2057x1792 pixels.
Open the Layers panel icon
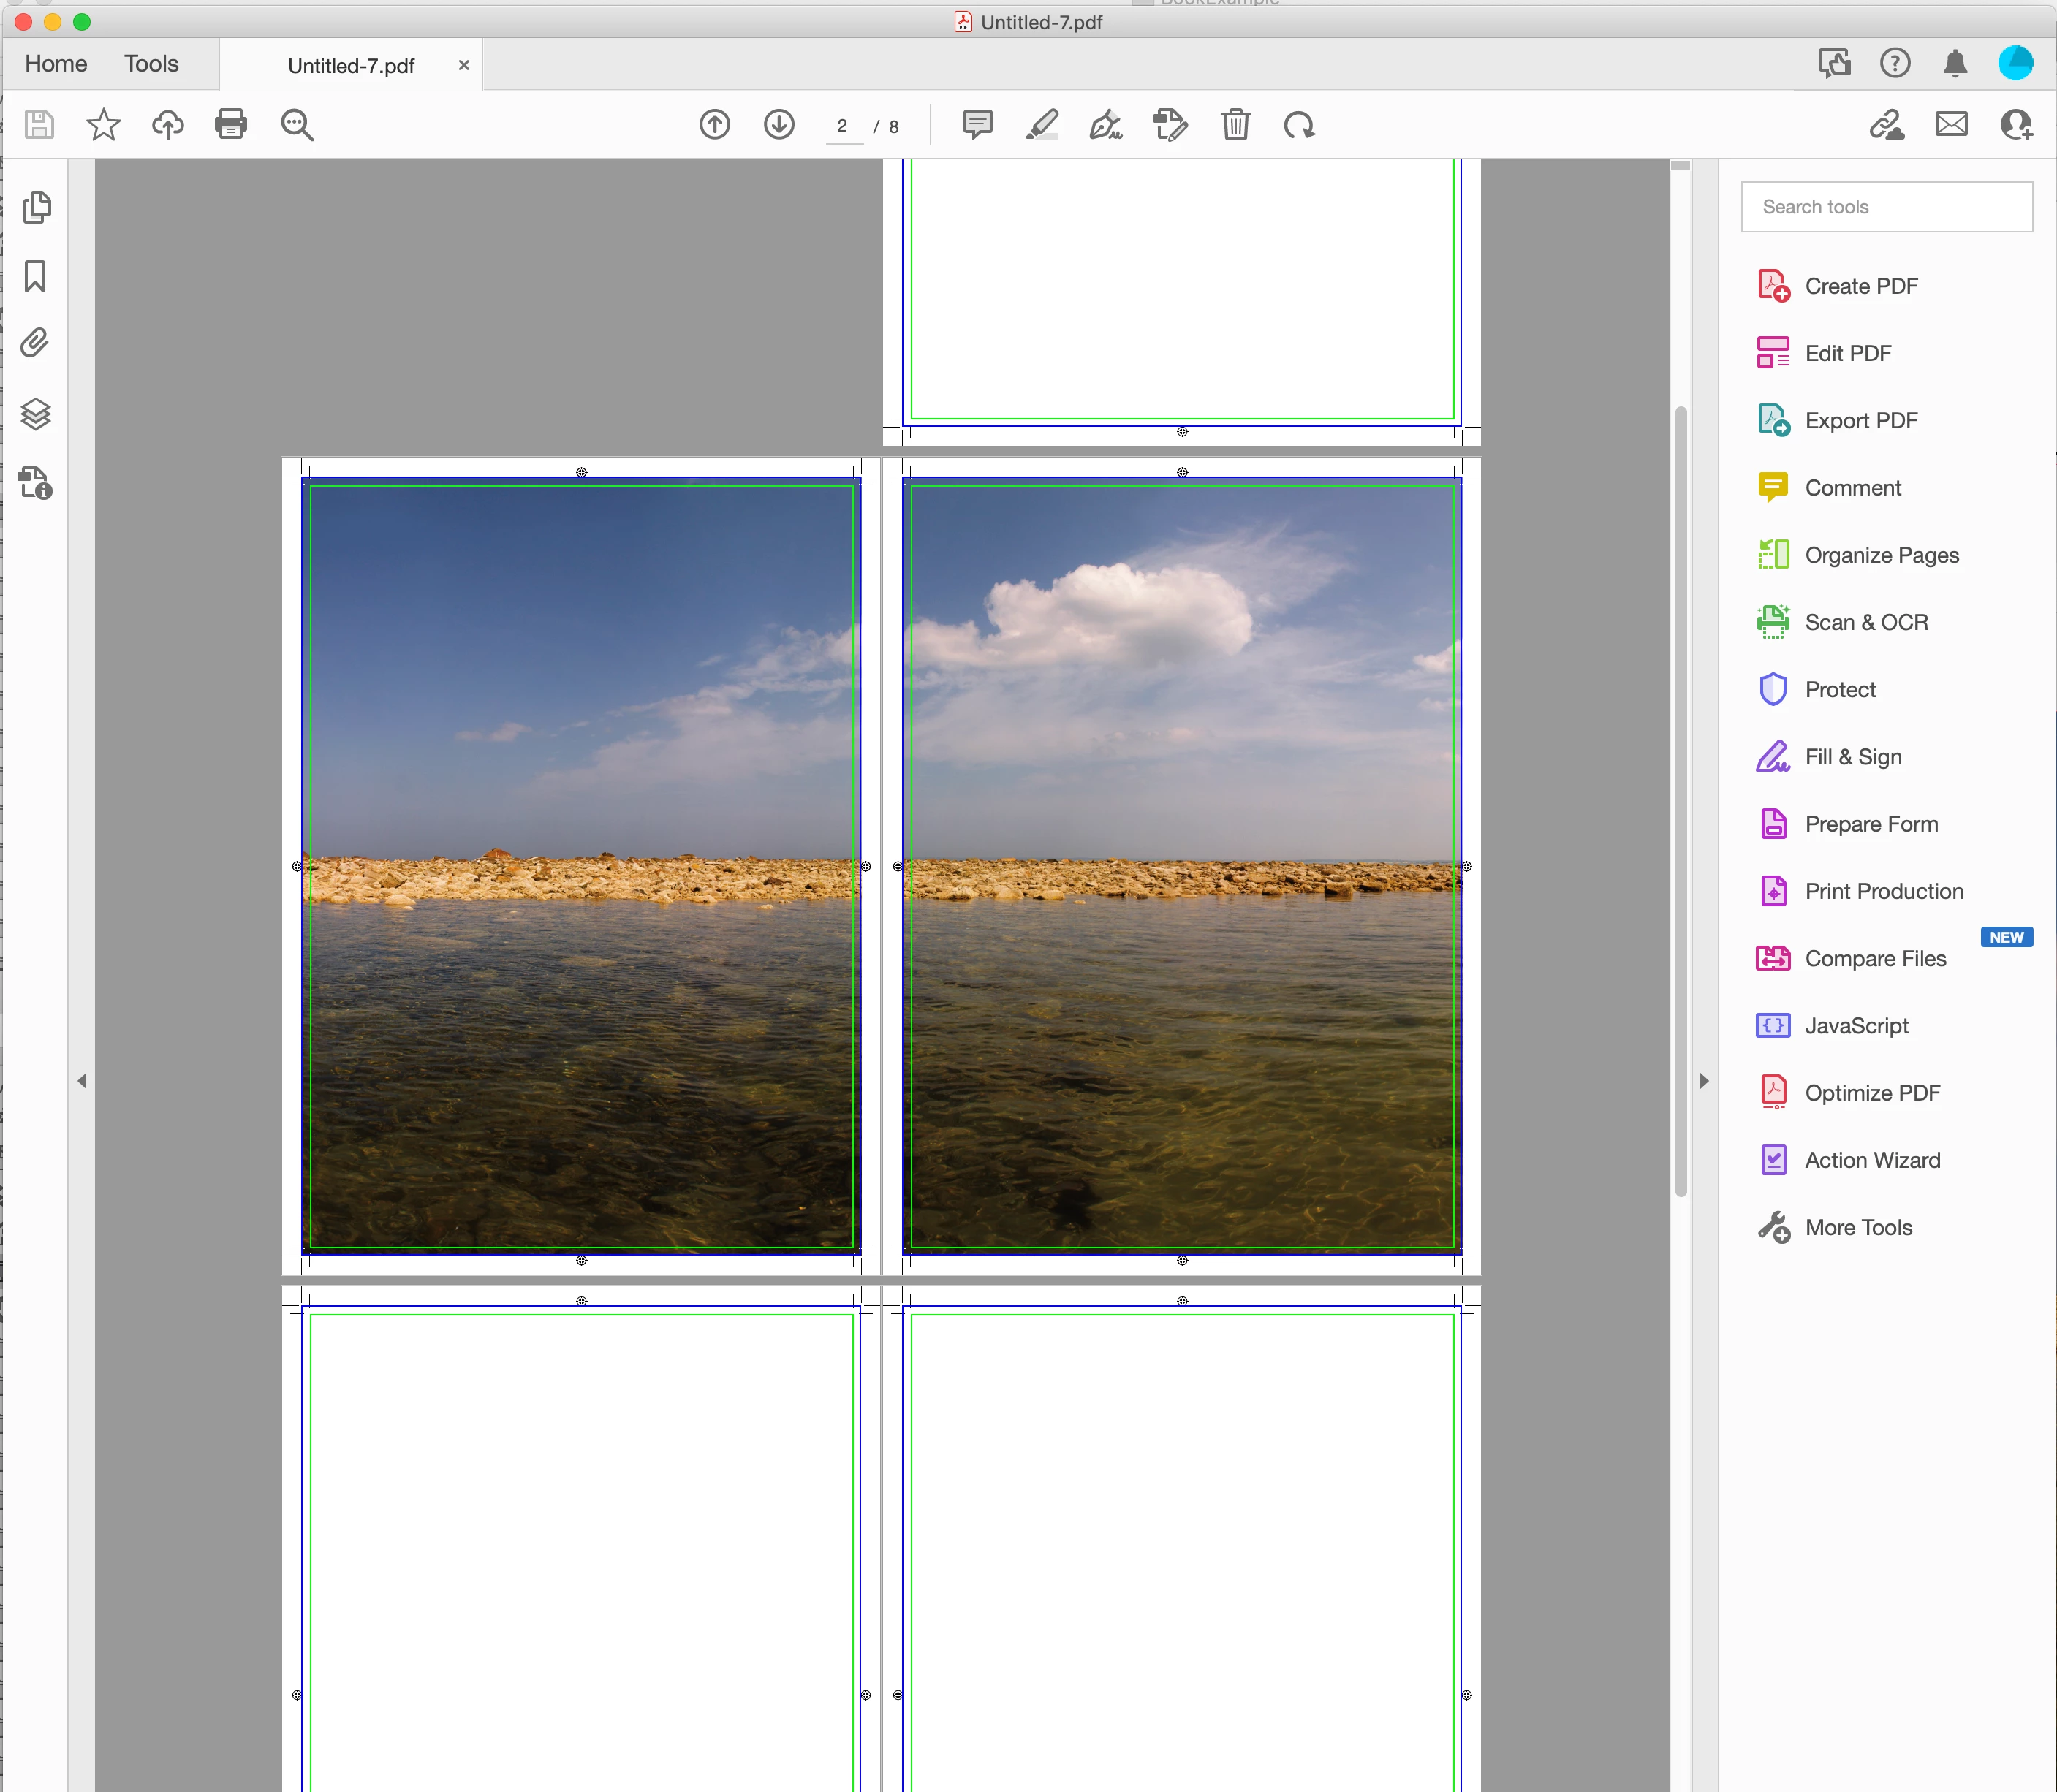click(36, 413)
